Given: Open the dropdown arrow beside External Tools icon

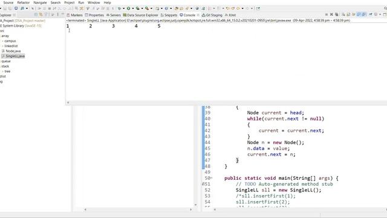Looking at the screenshot, I should [151, 8].
